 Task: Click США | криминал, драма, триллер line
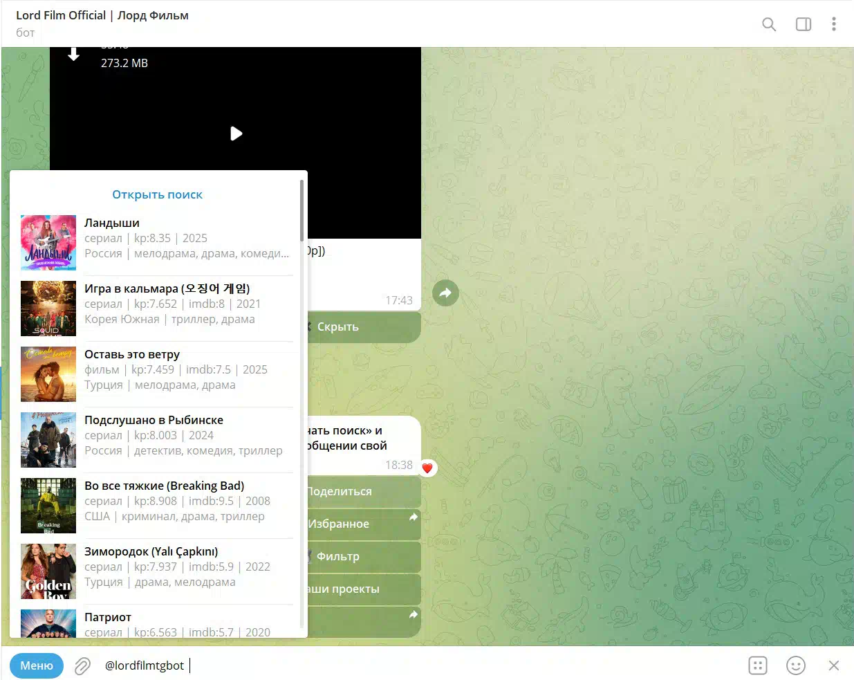(x=174, y=516)
